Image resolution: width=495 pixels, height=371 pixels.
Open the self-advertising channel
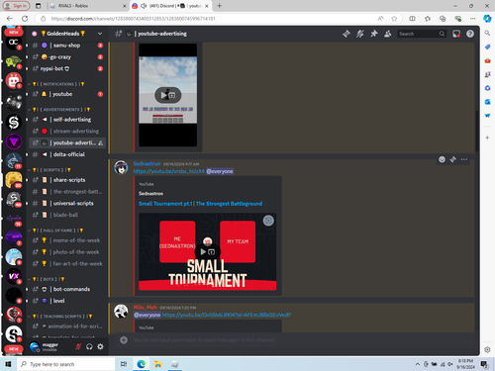67,120
